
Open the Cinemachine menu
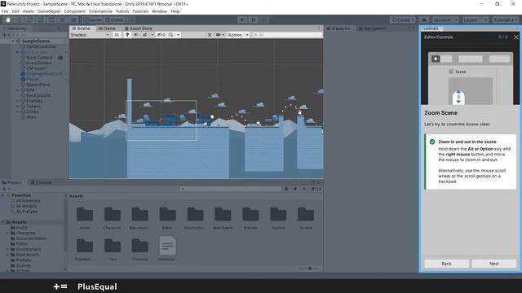tap(100, 11)
